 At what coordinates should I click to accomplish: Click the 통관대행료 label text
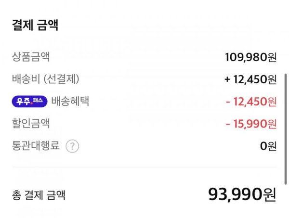click(x=36, y=145)
